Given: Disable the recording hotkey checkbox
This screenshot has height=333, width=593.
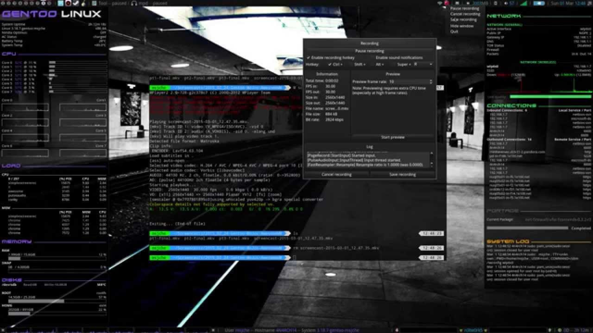Looking at the screenshot, I should [x=309, y=58].
